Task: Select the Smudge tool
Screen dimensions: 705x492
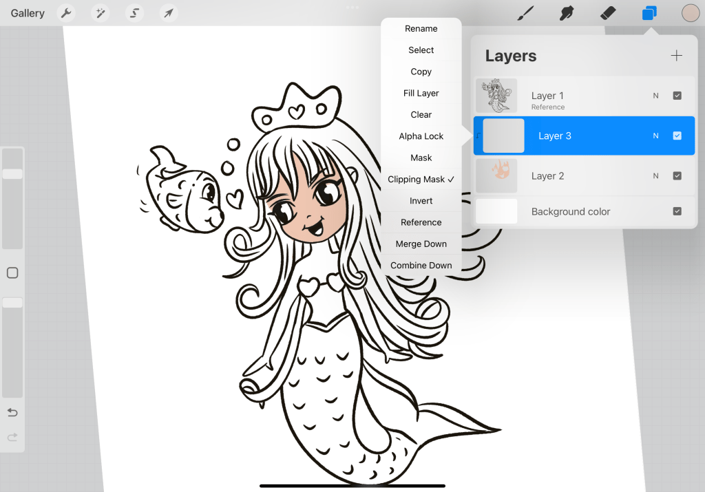Action: [567, 13]
